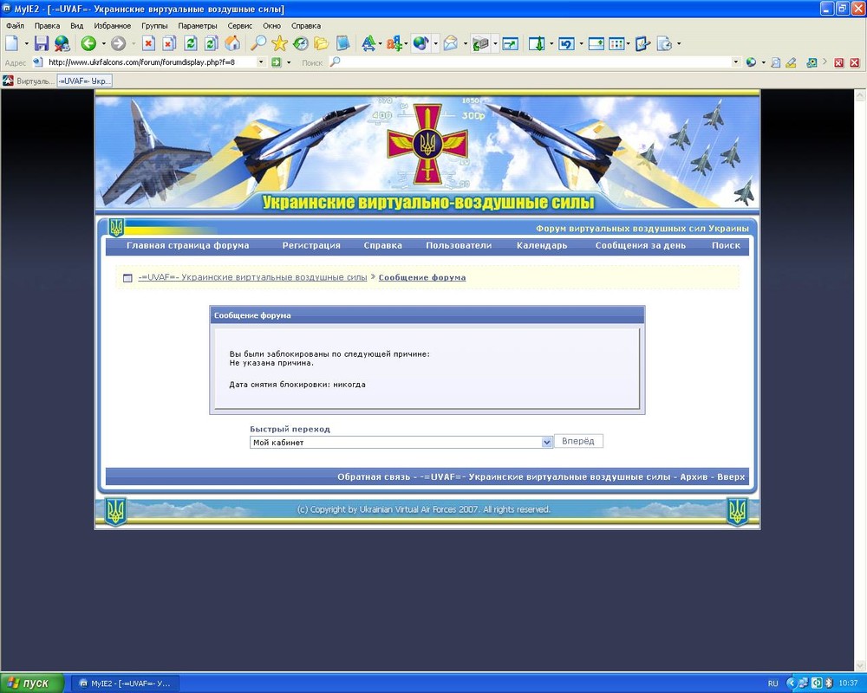Click the window with green arrow icon

[510, 43]
